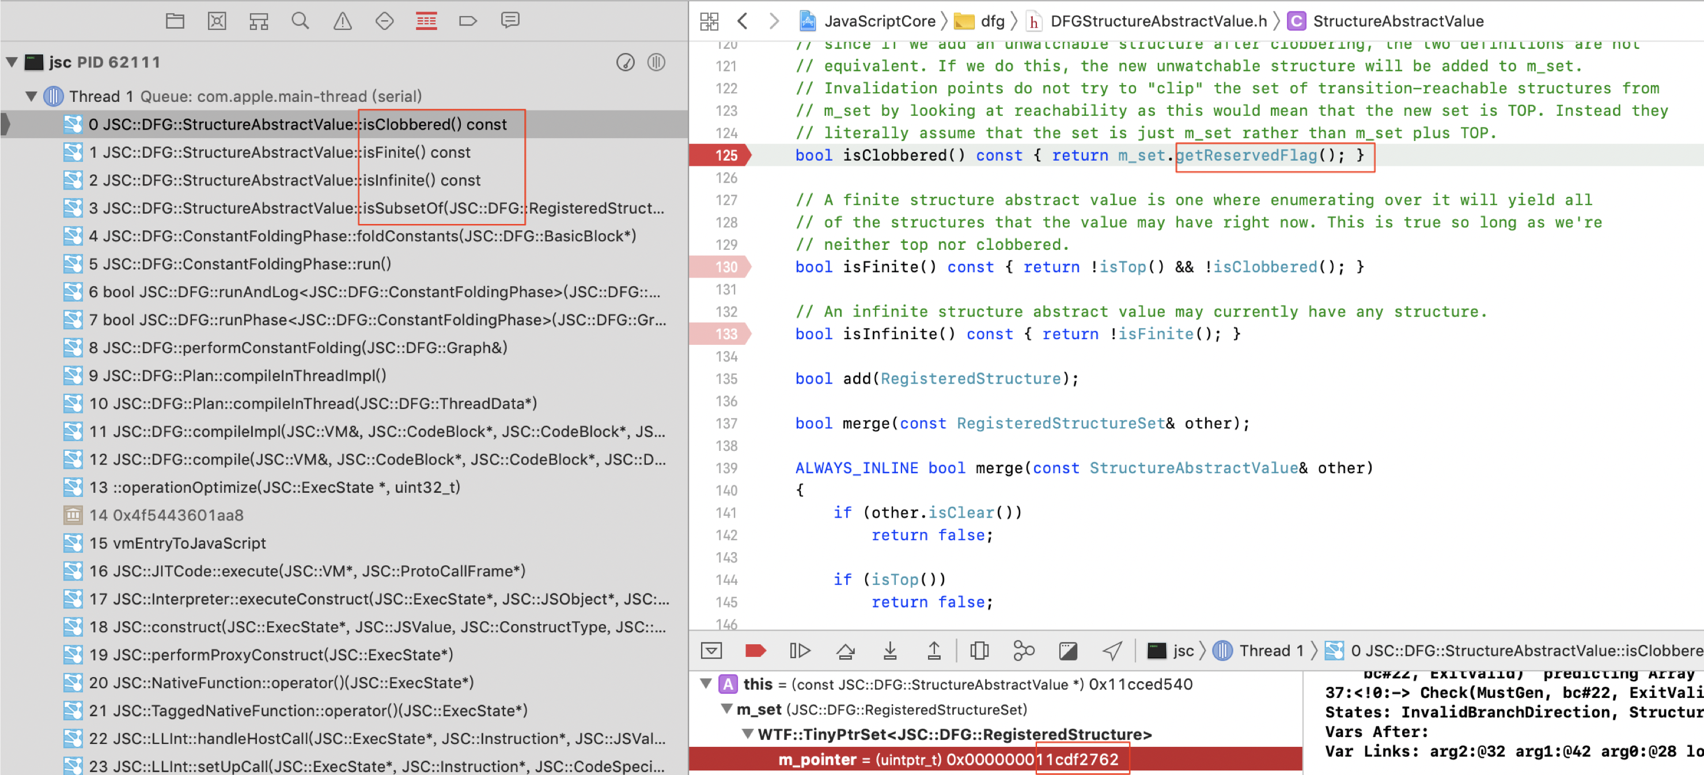Click the Step out debugger icon
This screenshot has height=775, width=1704.
tap(933, 651)
